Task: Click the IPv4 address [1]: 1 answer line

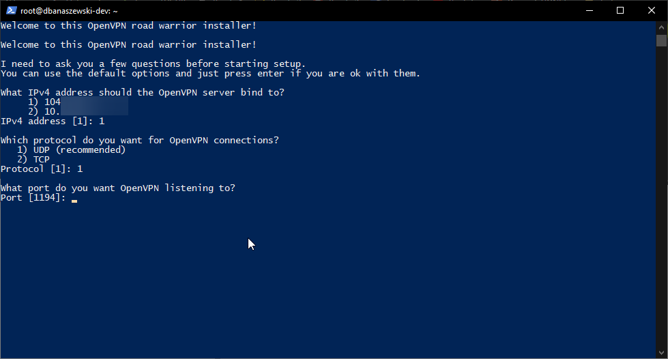Action: tap(53, 121)
